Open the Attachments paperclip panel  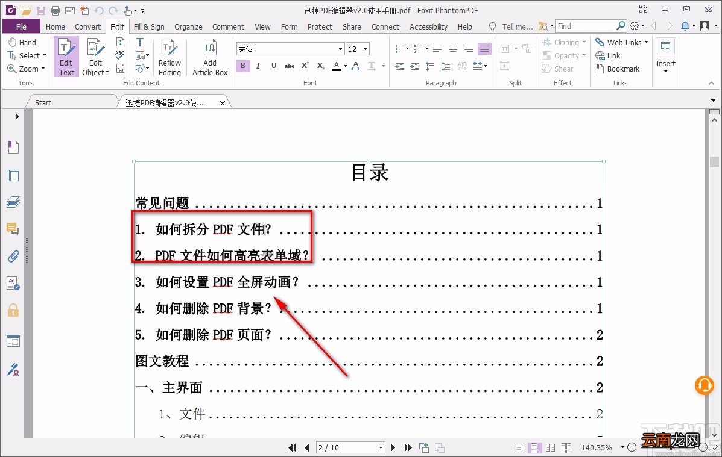click(13, 256)
